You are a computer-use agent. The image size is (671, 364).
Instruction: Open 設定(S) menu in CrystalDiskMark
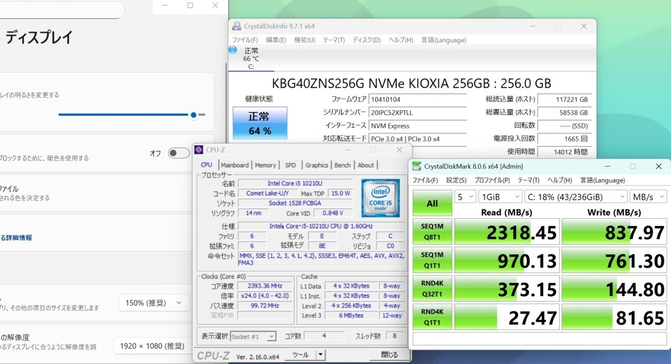[x=456, y=180]
